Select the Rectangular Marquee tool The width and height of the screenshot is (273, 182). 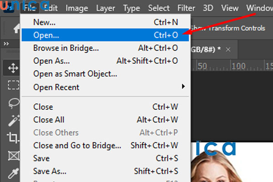(x=13, y=85)
